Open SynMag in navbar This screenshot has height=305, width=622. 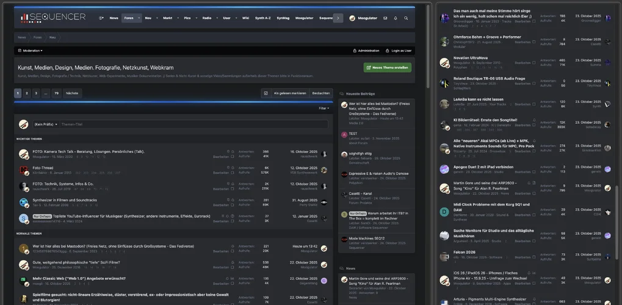(283, 18)
